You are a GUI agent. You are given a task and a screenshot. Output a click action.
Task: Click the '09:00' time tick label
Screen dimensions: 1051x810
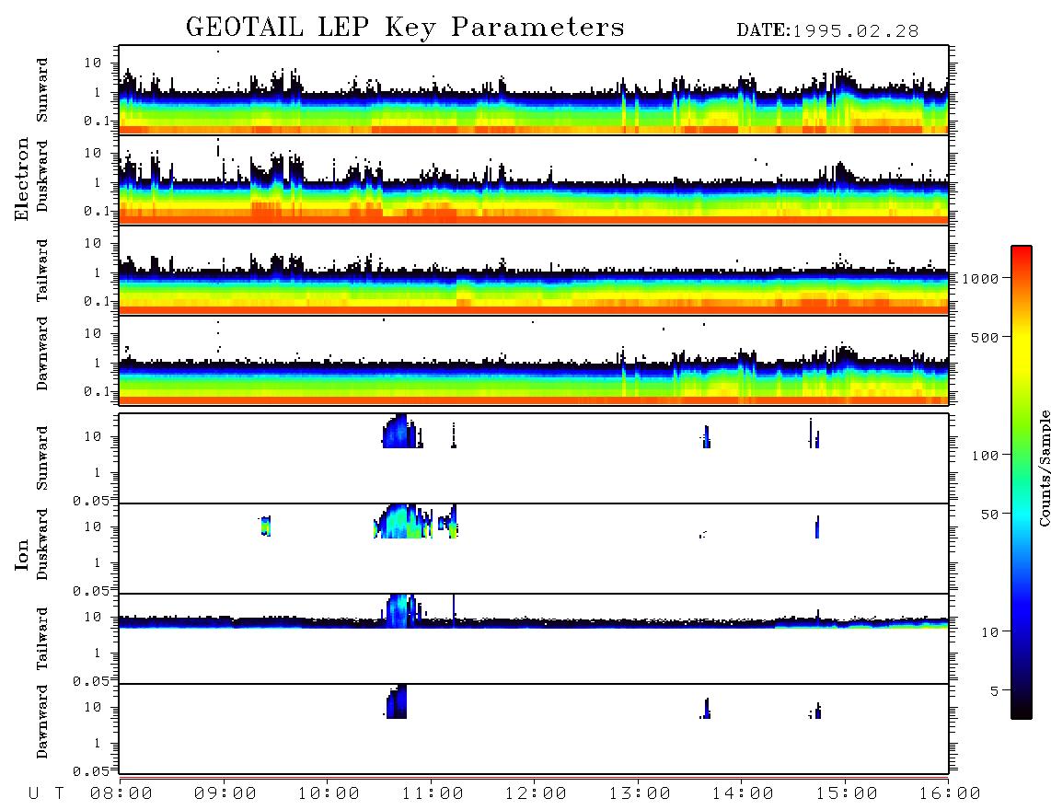point(225,793)
